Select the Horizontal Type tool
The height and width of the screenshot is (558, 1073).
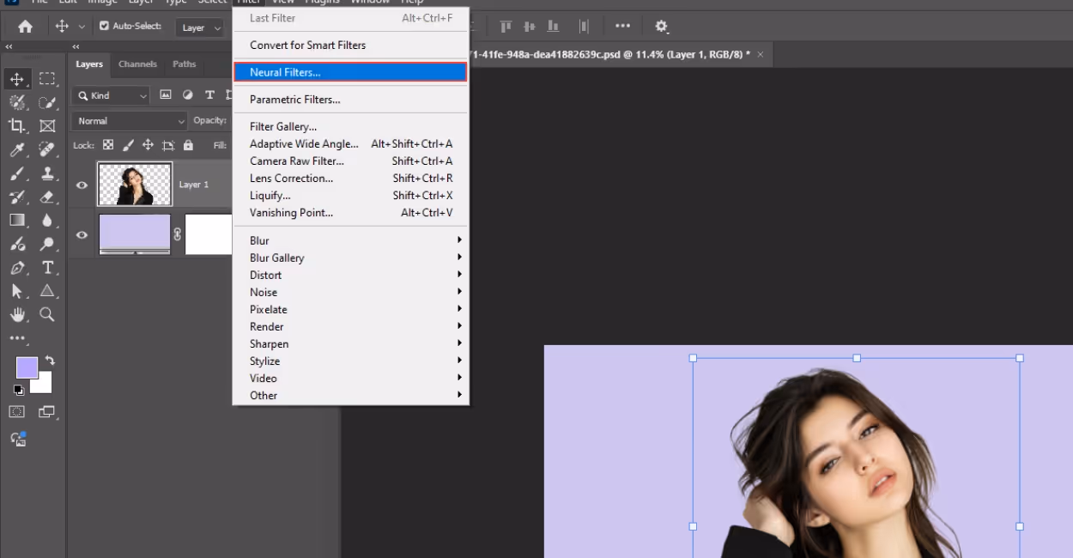(47, 268)
